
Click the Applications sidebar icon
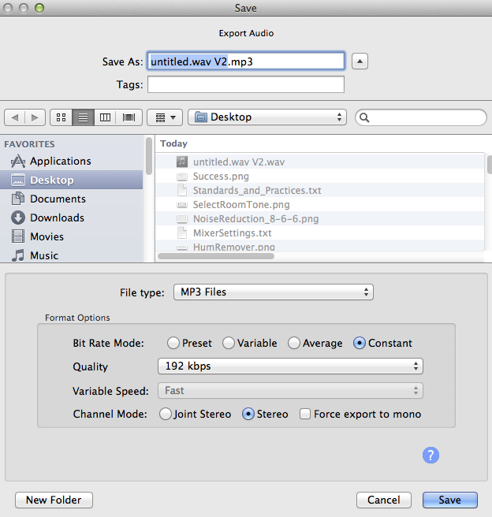click(18, 161)
